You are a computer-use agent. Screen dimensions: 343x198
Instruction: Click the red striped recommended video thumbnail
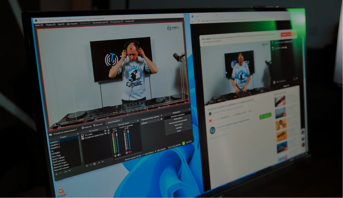click(x=280, y=101)
